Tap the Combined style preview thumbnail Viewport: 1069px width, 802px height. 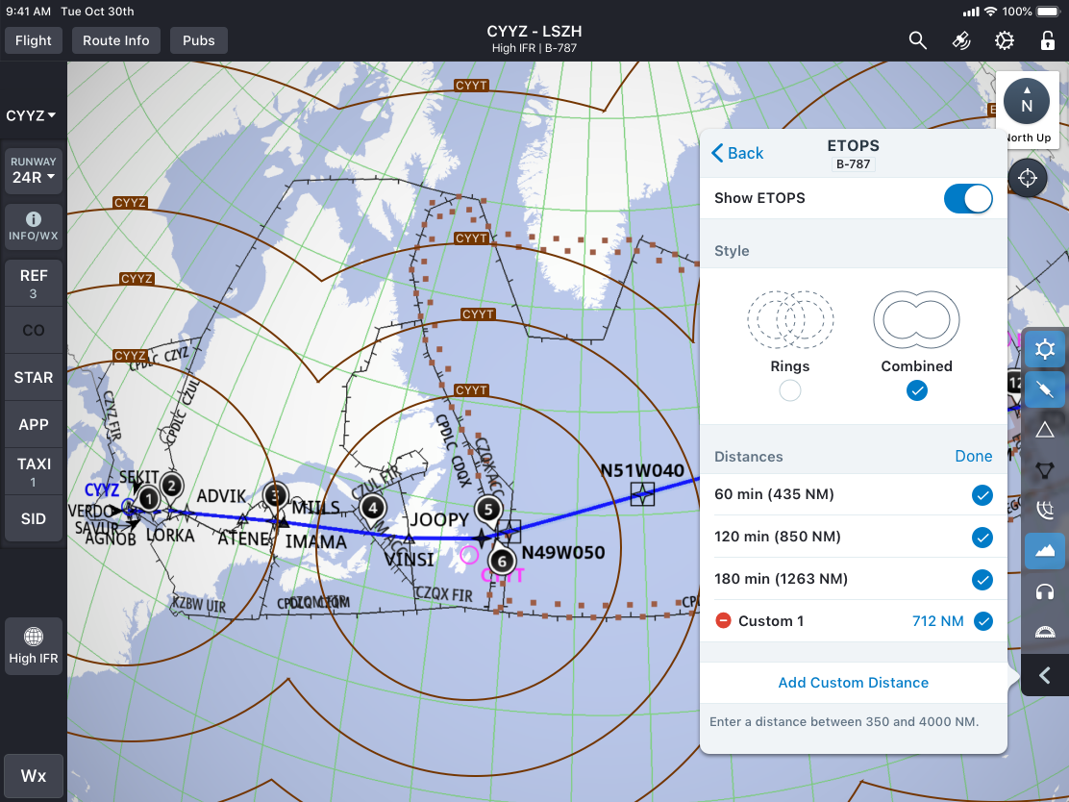point(917,319)
